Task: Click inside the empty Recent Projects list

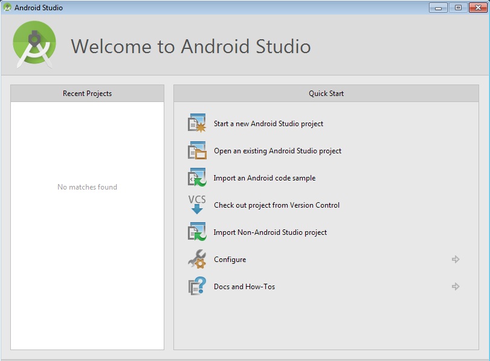Action: point(87,241)
